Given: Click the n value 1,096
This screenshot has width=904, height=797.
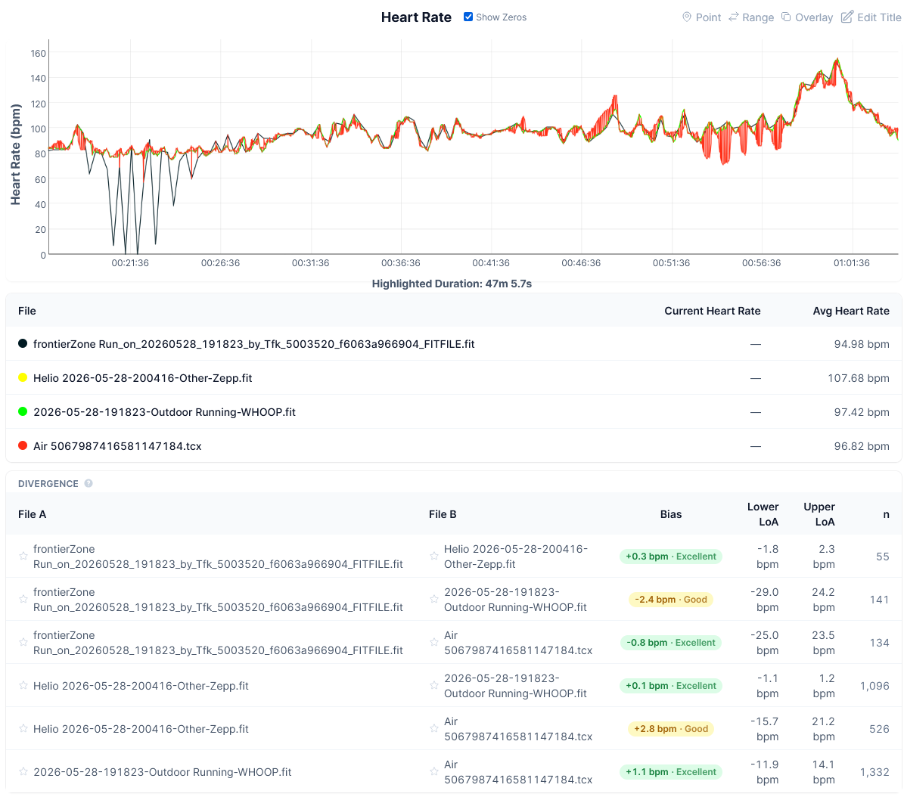Looking at the screenshot, I should [874, 686].
